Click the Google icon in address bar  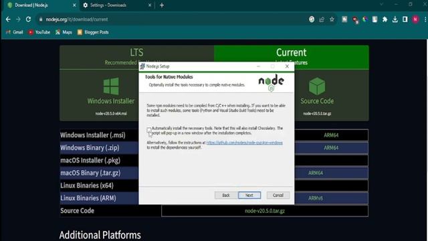tap(312, 19)
